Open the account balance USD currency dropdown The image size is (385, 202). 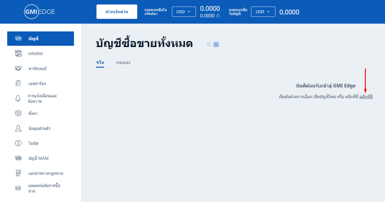click(x=263, y=12)
